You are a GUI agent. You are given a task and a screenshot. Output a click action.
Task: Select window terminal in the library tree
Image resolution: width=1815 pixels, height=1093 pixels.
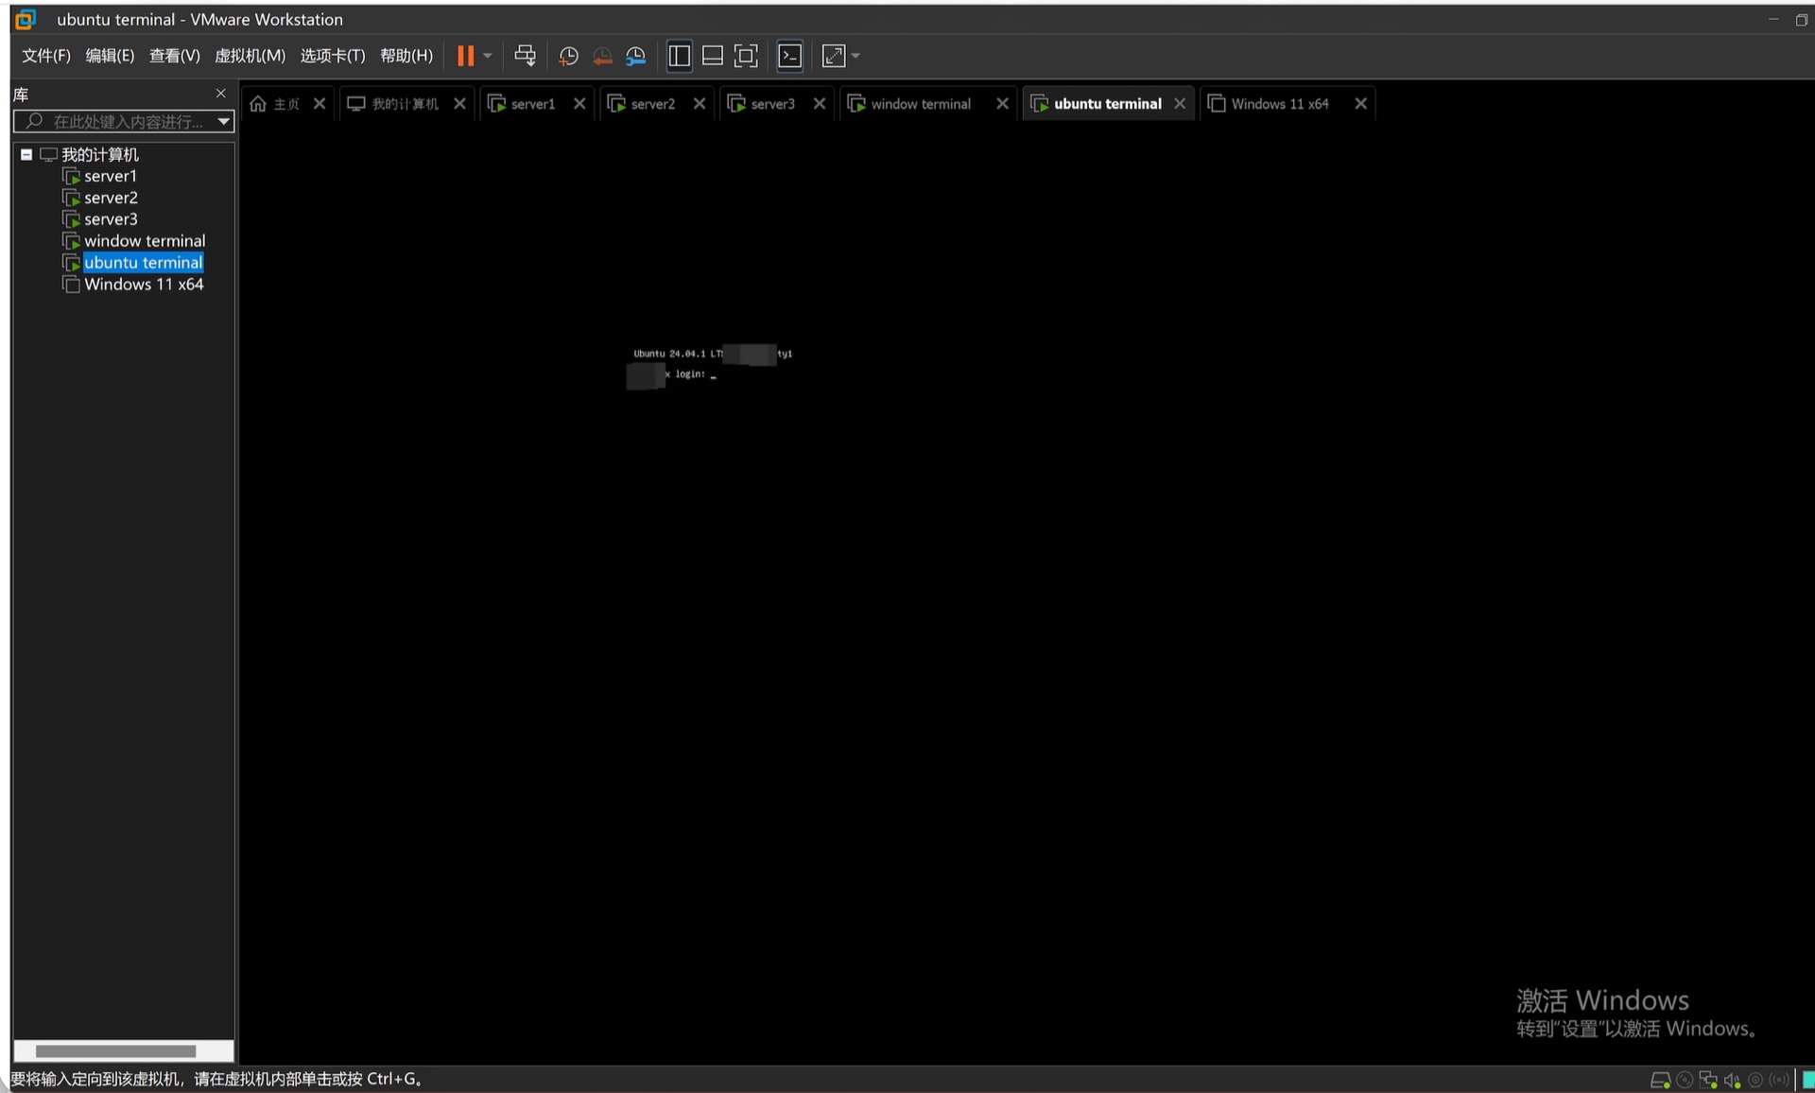(145, 241)
